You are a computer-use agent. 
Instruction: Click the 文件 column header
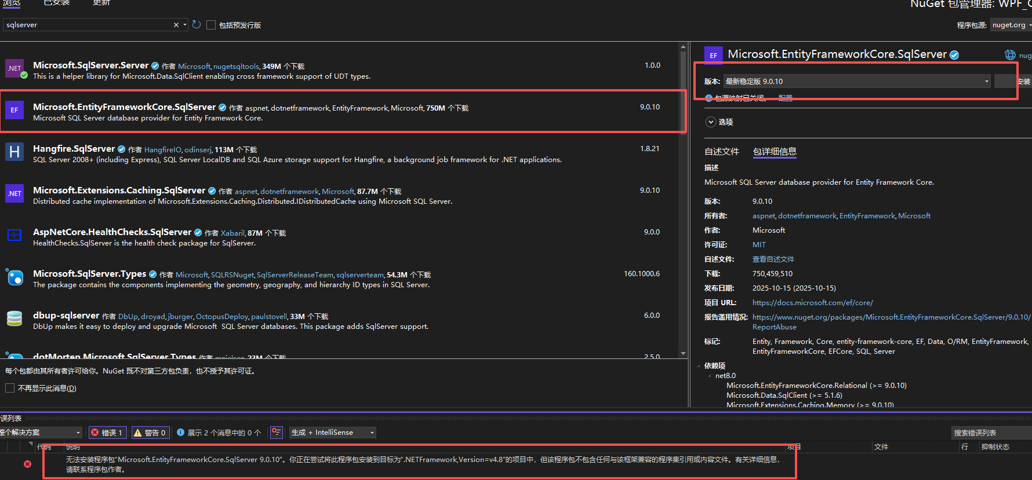pyautogui.click(x=881, y=447)
